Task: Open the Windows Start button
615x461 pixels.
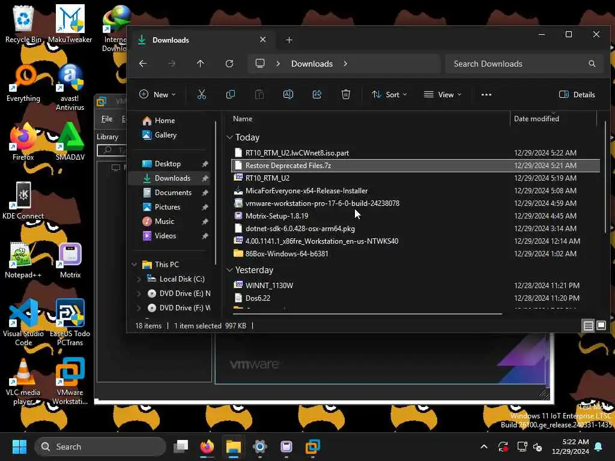Action: pos(19,447)
